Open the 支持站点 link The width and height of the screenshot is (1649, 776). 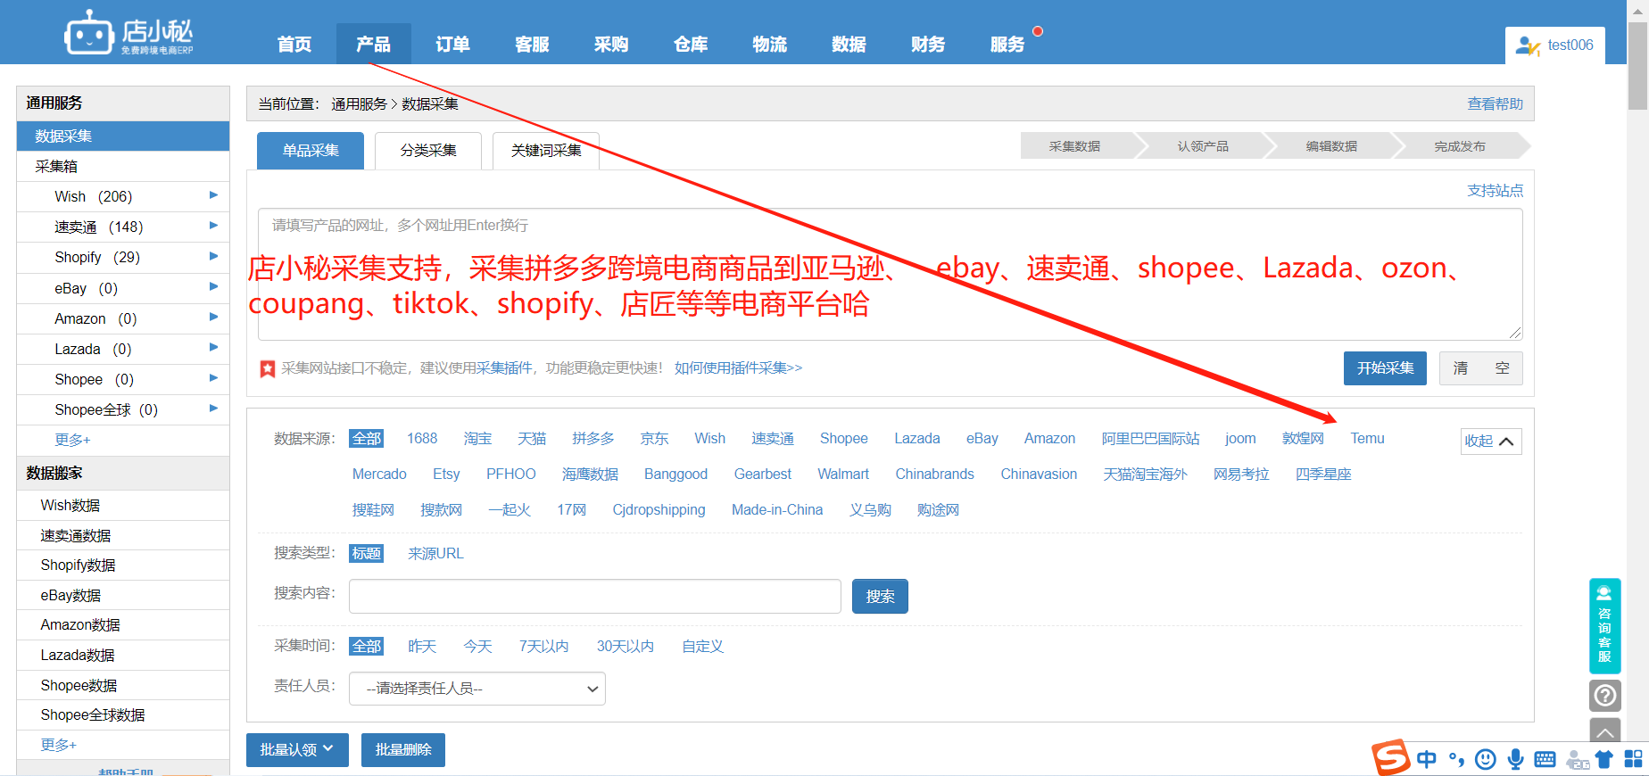point(1496,190)
